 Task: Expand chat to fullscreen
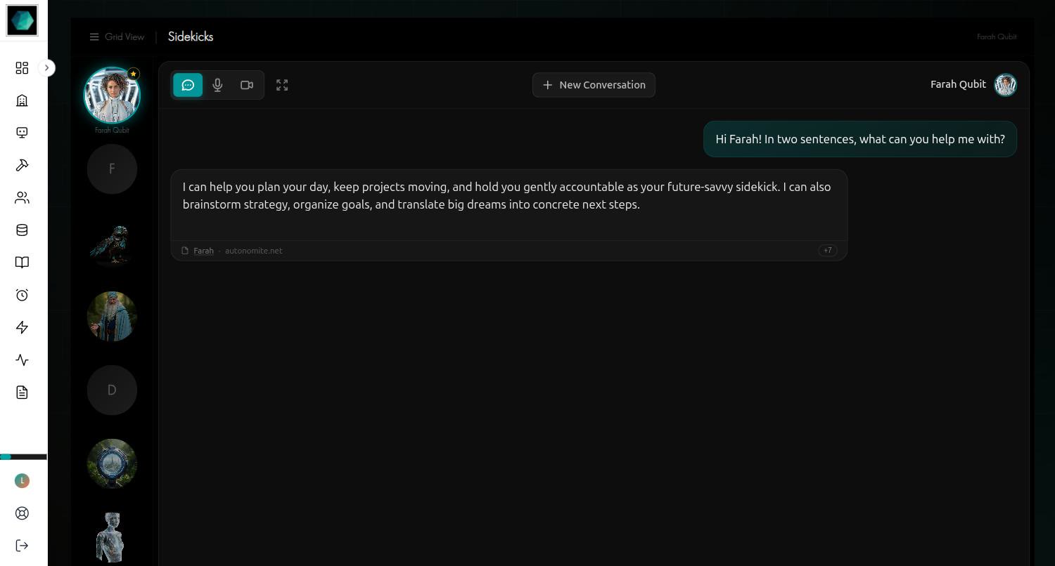(x=282, y=85)
